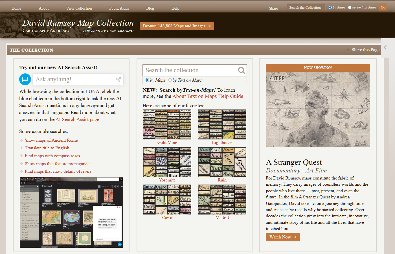
Task: Click the Lighthouse caption link
Action: coord(222,143)
